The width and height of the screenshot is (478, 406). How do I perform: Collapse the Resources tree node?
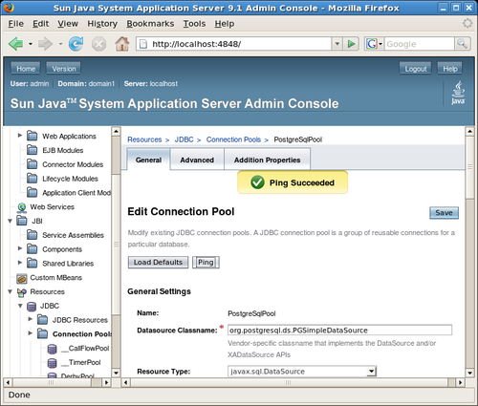(x=10, y=291)
